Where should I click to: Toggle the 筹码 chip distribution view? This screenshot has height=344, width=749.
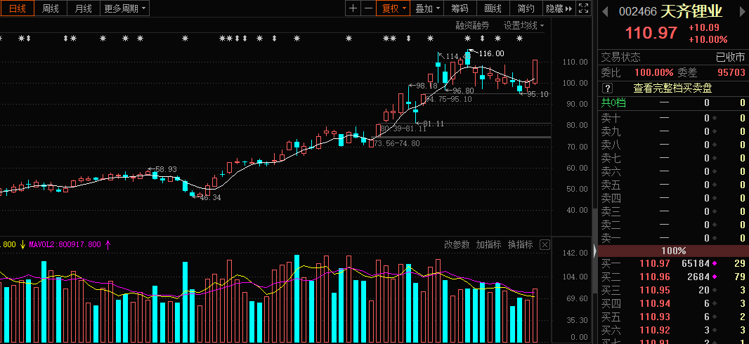pos(460,8)
